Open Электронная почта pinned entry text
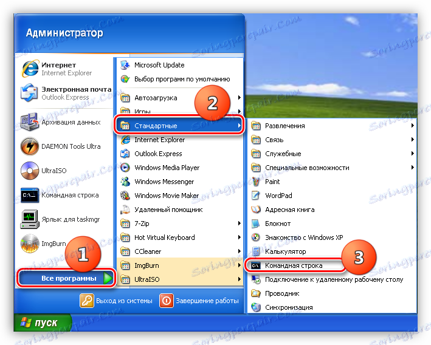This screenshot has width=431, height=345. pyautogui.click(x=77, y=93)
